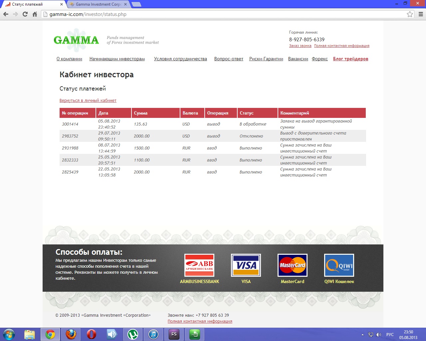Screen dimensions: 426x341
Task: Reload the current page
Action: [x=25, y=14]
